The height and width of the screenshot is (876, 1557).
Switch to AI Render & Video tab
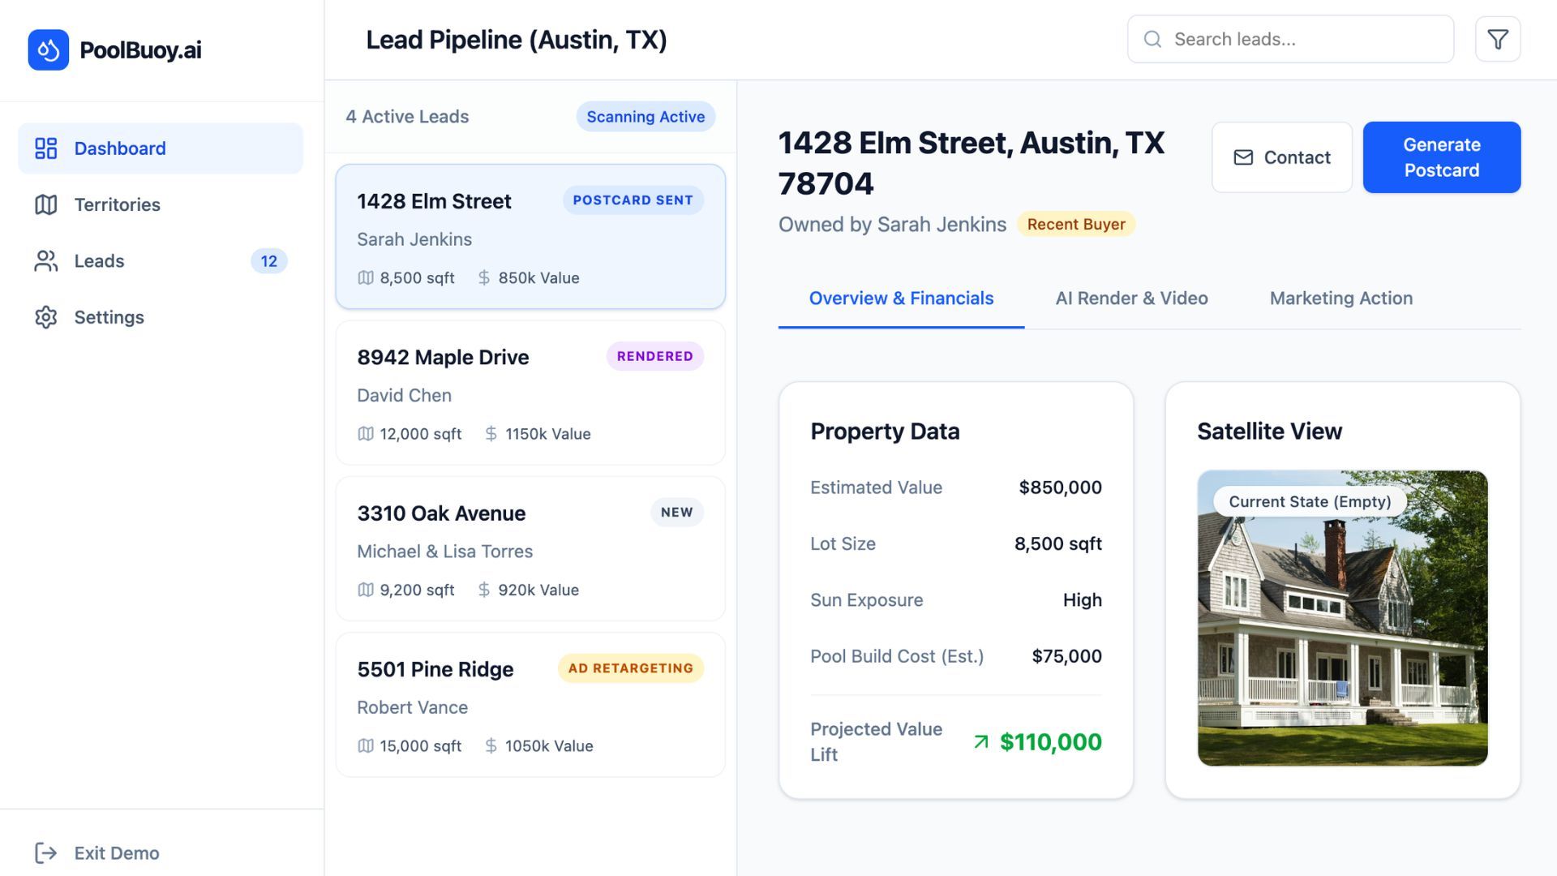point(1131,298)
